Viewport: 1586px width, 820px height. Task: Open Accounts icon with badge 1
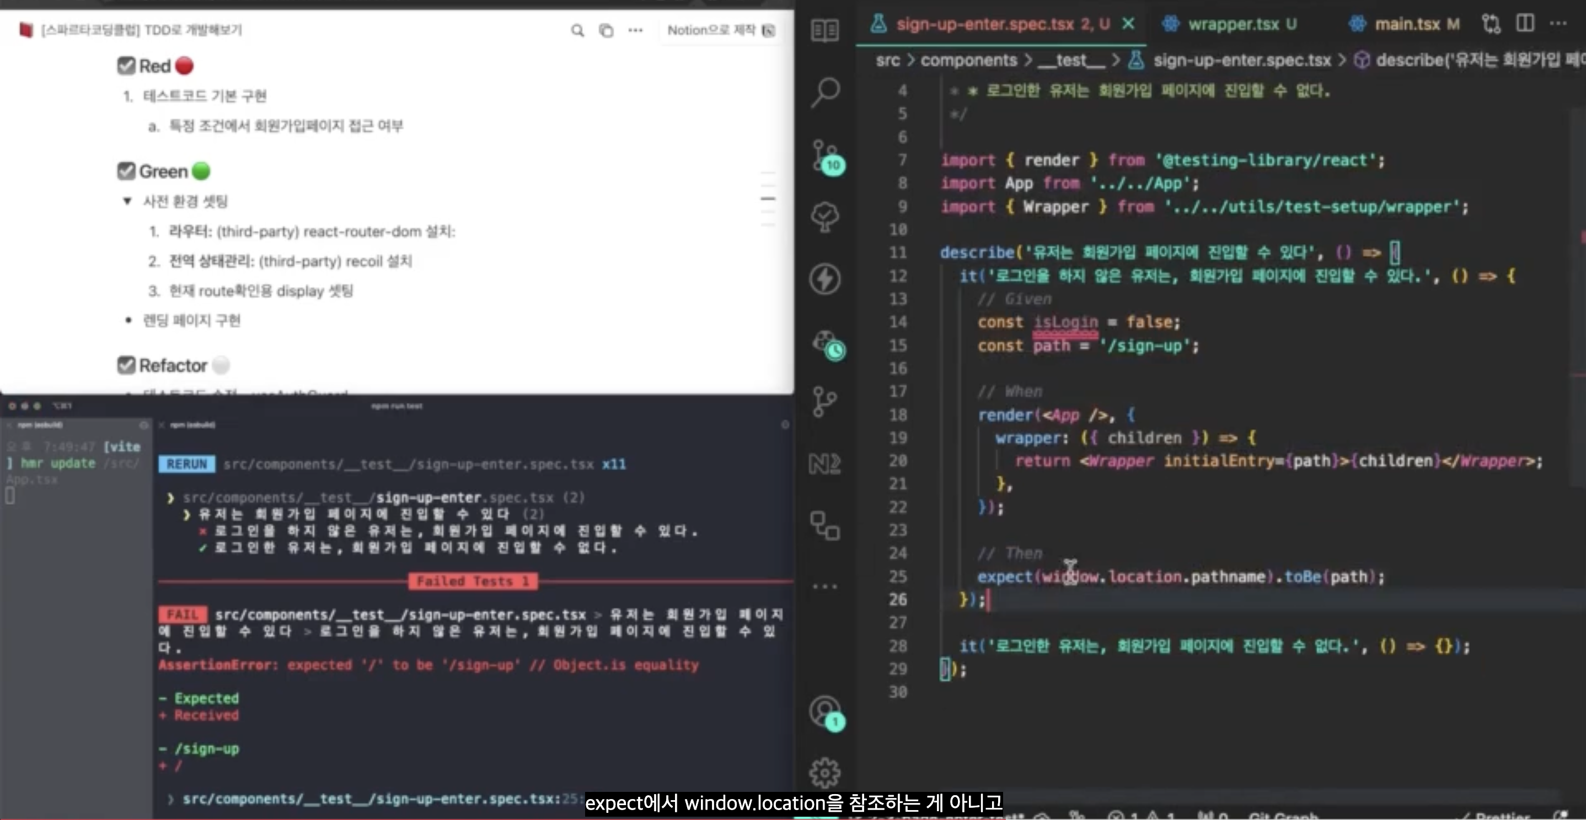tap(827, 714)
